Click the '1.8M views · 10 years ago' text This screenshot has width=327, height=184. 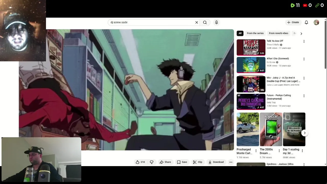click(279, 106)
